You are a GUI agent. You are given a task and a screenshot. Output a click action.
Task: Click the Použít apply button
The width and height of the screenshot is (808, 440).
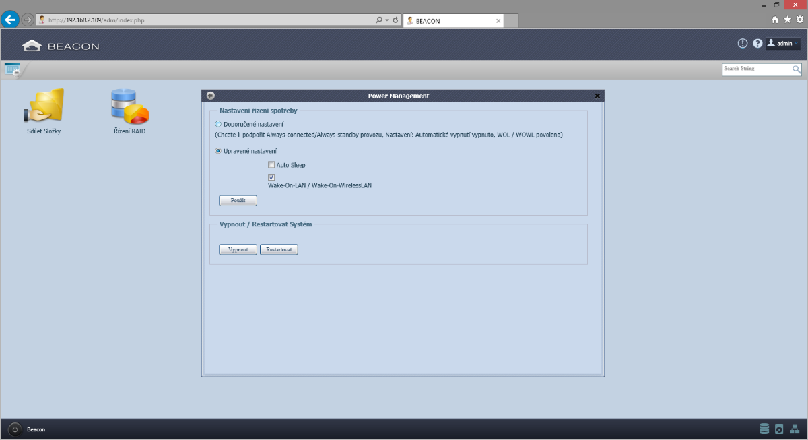(238, 200)
